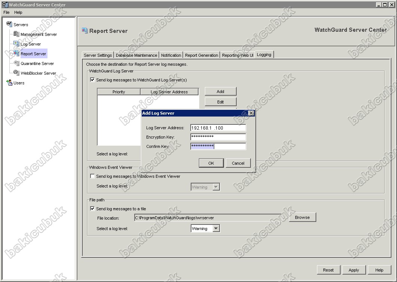Switch to the Reporting Web UI tab
Image resolution: width=397 pixels, height=282 pixels.
tap(237, 55)
